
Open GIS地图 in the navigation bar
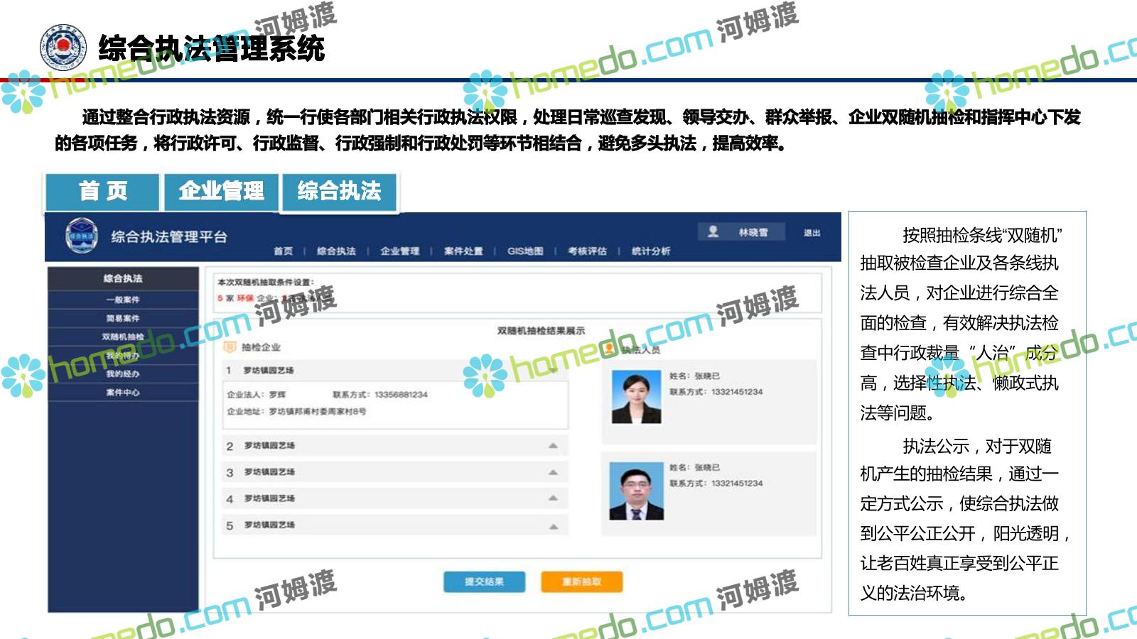525,251
